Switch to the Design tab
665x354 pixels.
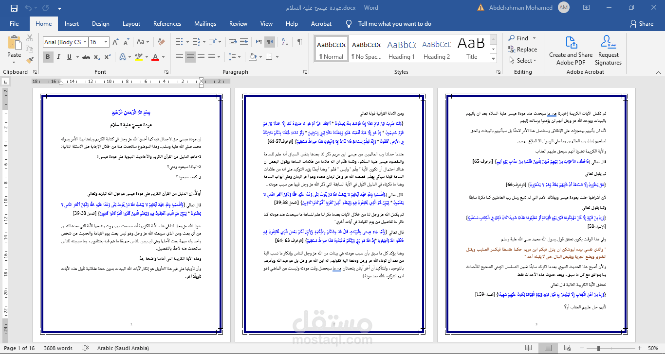[101, 23]
